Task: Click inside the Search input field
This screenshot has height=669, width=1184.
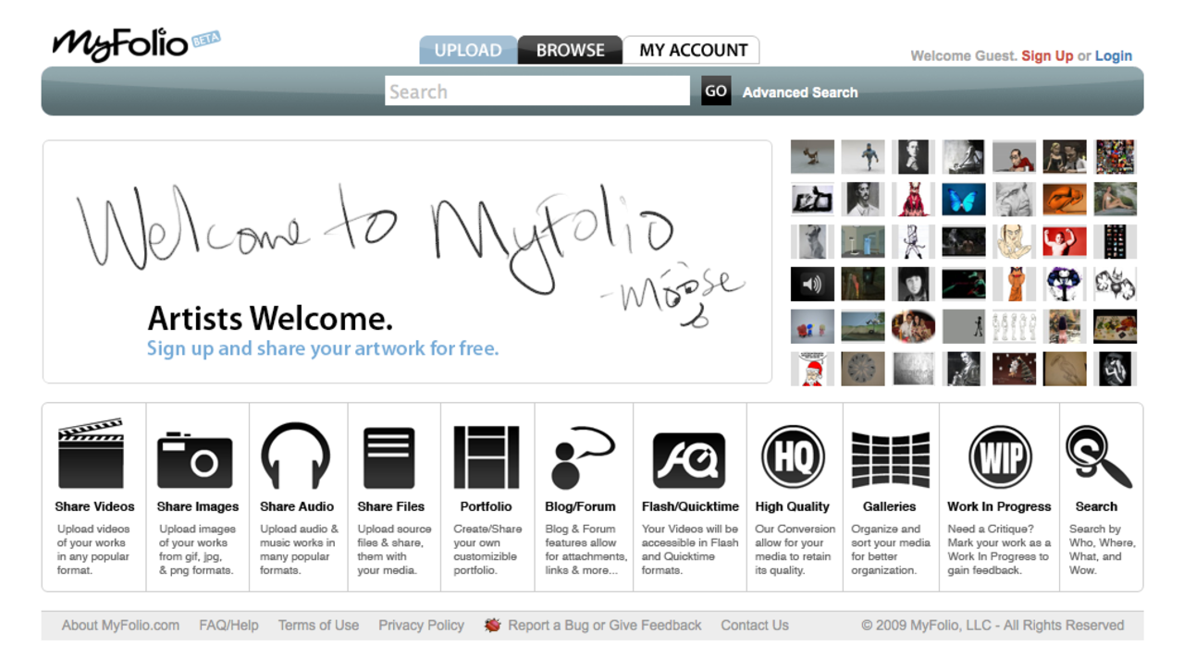Action: click(536, 91)
